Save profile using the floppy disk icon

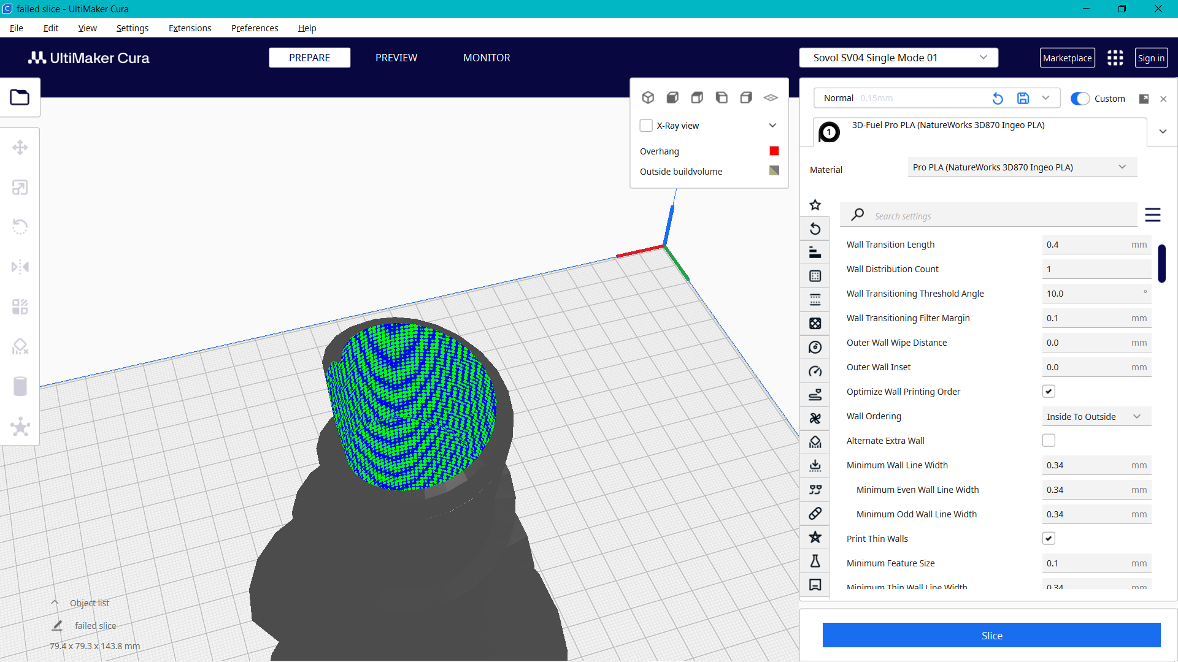1023,98
